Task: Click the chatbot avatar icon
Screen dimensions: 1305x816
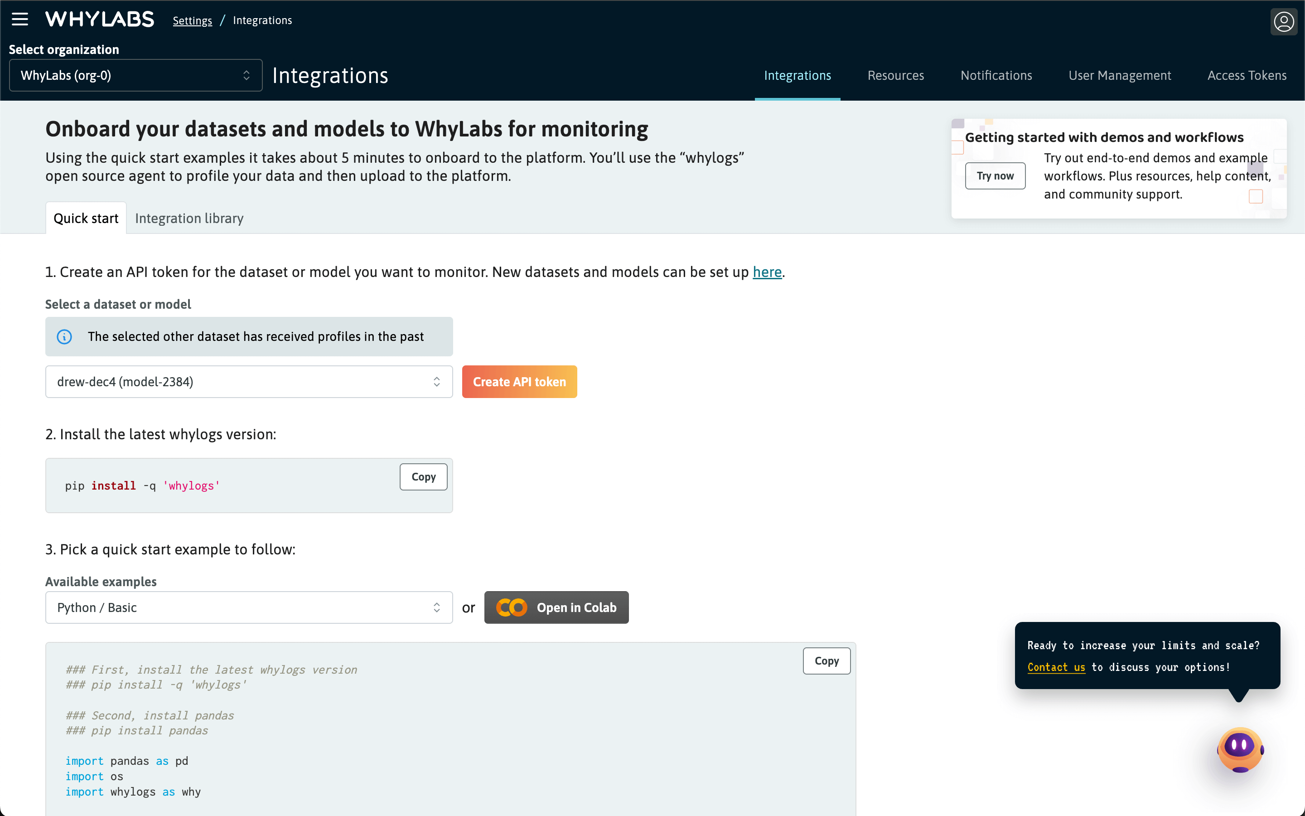Action: (x=1239, y=748)
